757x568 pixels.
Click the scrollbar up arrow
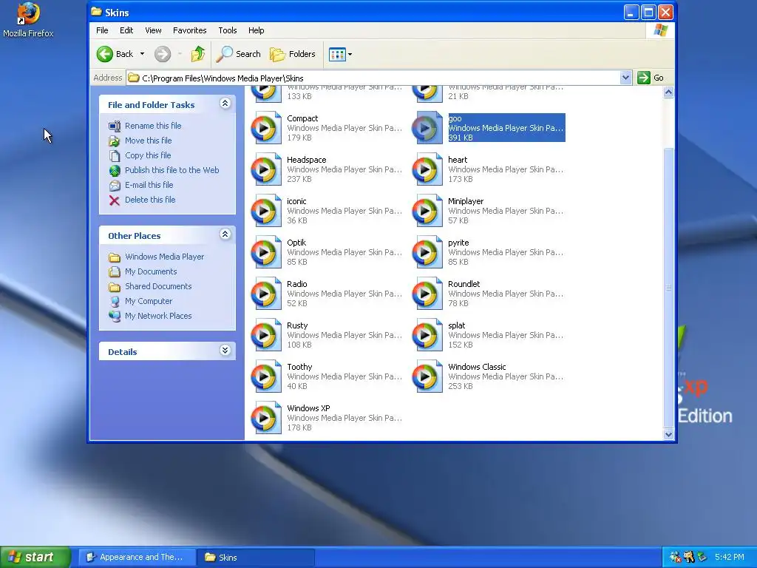(x=668, y=92)
